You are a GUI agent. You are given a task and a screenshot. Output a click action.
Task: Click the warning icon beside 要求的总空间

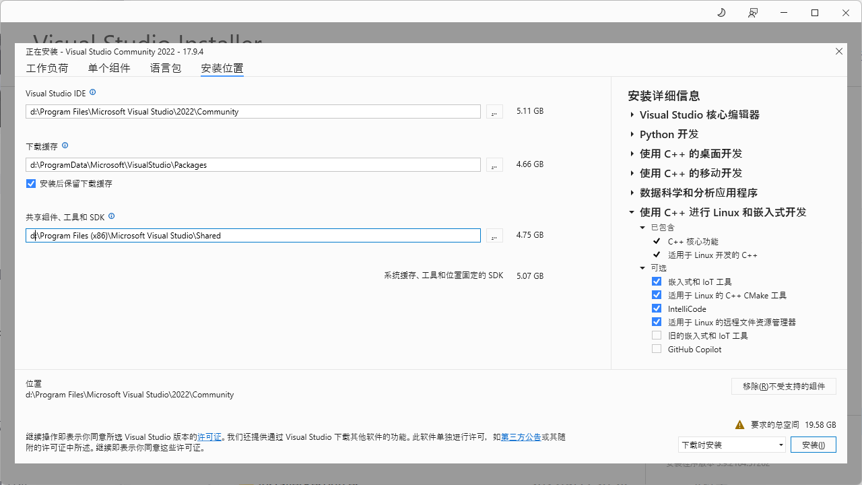(740, 425)
